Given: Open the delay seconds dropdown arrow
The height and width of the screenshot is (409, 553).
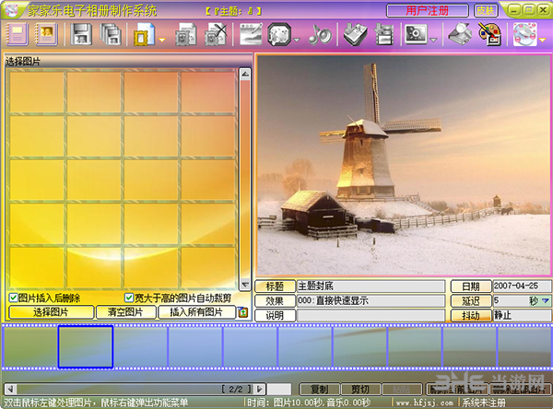Looking at the screenshot, I should pos(546,300).
